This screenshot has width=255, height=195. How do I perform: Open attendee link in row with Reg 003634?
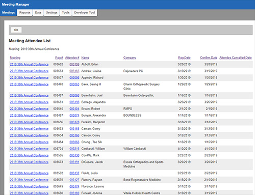click(x=74, y=135)
